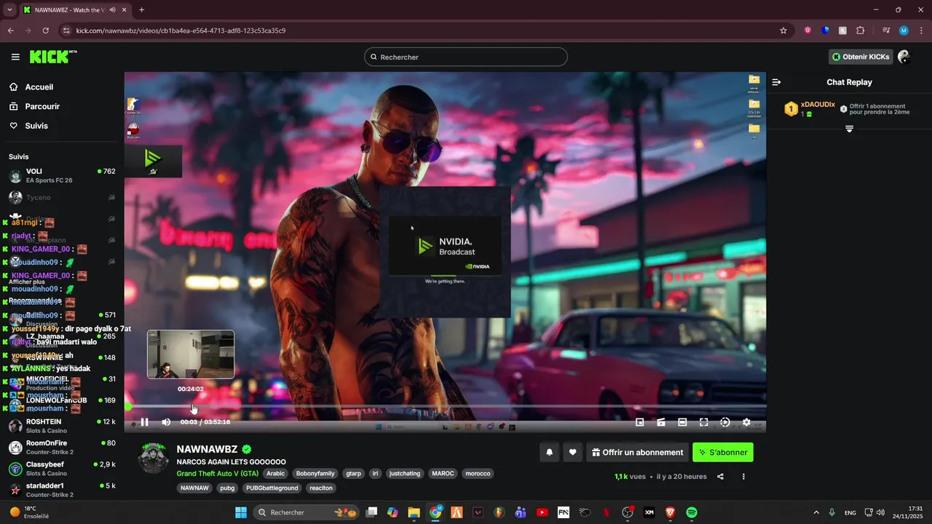Select the Arabic tag
The width and height of the screenshot is (932, 524).
click(276, 473)
